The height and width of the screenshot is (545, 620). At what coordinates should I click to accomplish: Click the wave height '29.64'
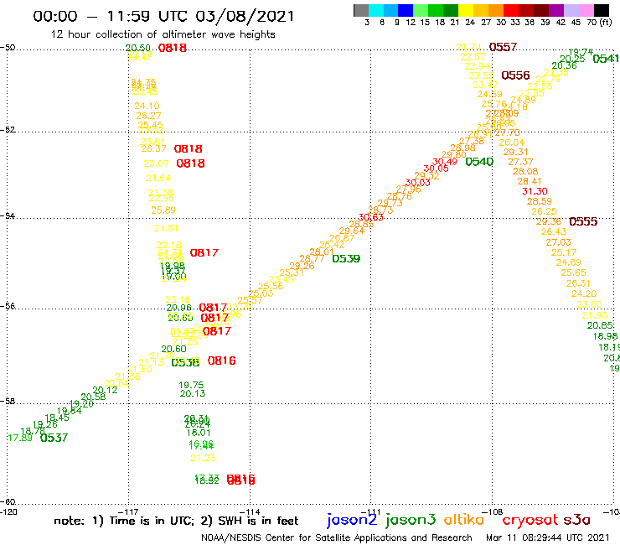[x=351, y=231]
